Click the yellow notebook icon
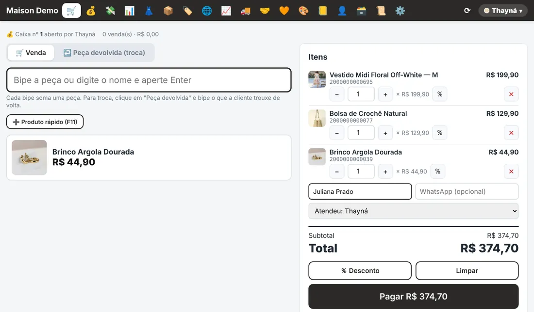 click(x=322, y=11)
